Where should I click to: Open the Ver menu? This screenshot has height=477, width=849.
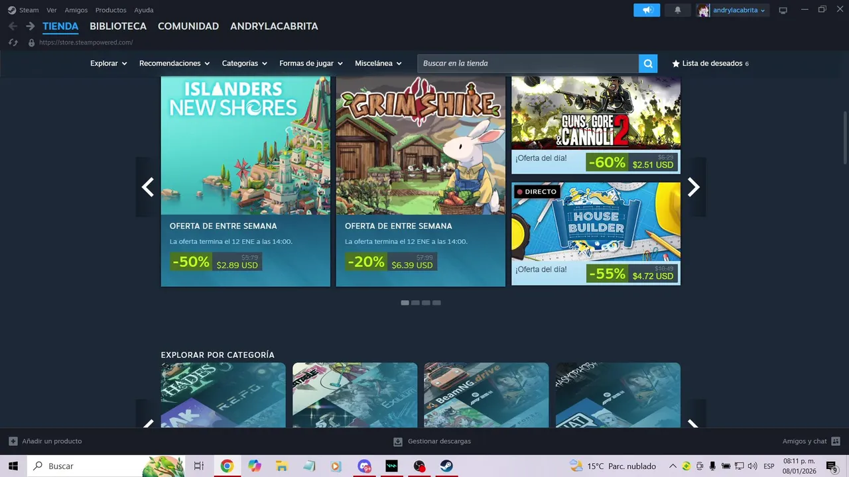pyautogui.click(x=52, y=10)
